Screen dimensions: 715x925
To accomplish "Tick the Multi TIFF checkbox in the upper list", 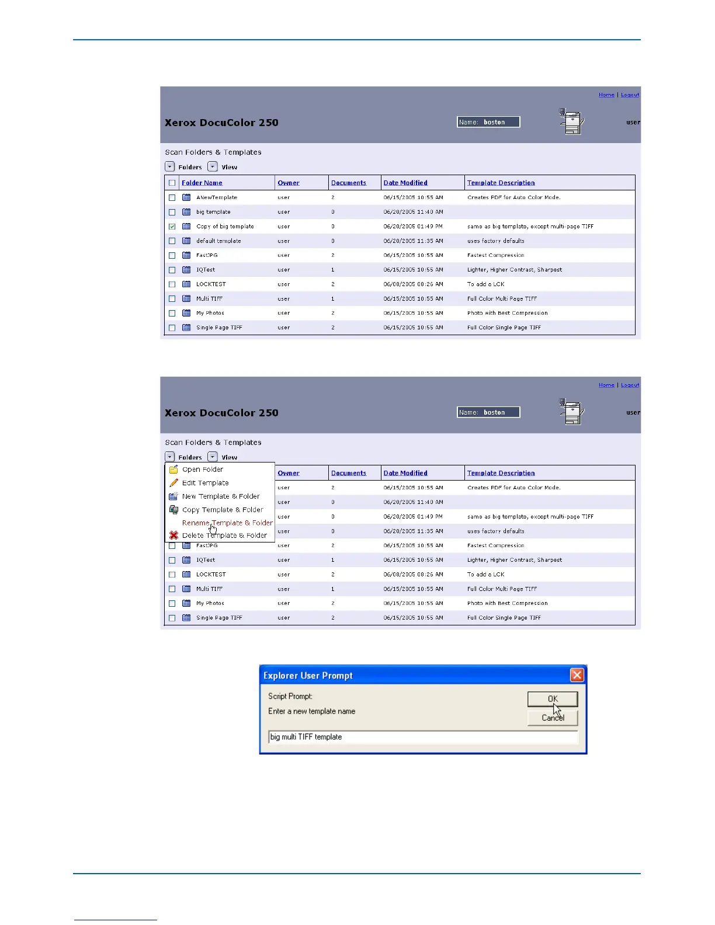I will pos(172,298).
